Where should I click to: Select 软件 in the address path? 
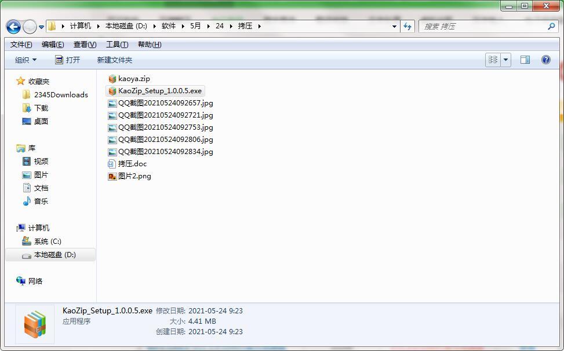(x=169, y=26)
